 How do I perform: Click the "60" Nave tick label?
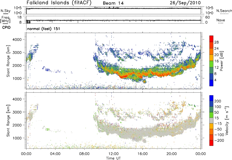[208, 17]
